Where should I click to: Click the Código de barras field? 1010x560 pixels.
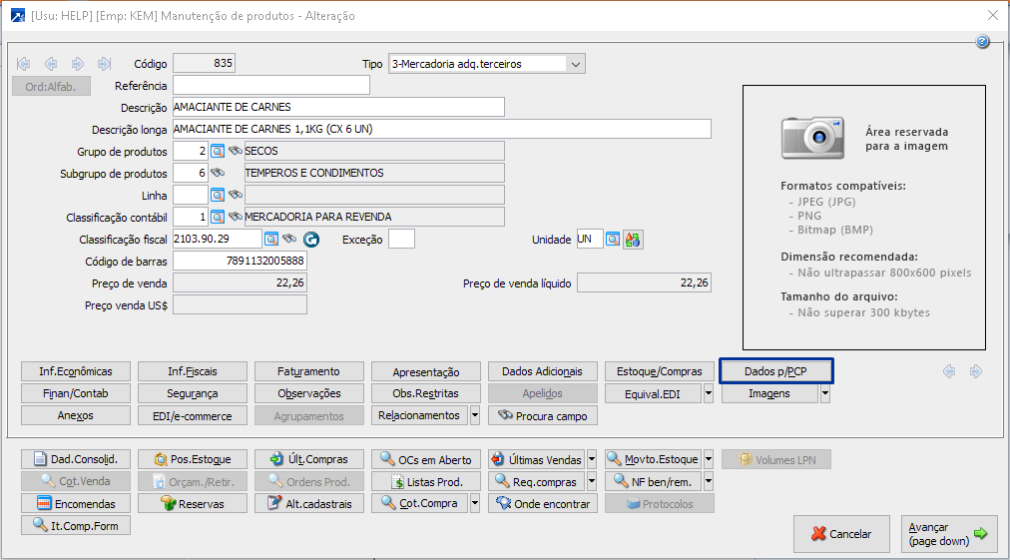pyautogui.click(x=240, y=261)
